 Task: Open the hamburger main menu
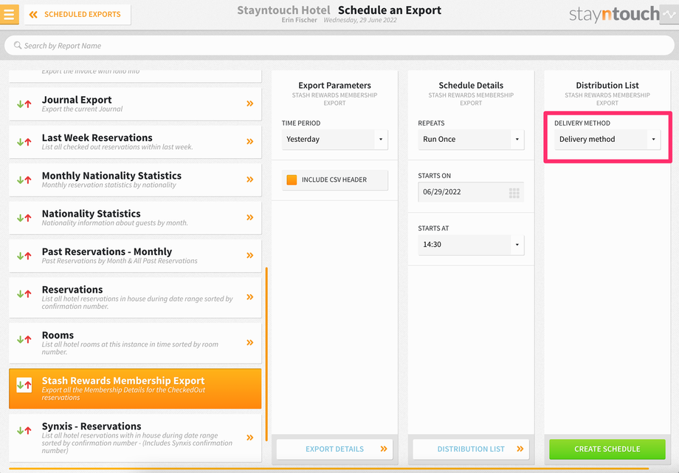[9, 14]
